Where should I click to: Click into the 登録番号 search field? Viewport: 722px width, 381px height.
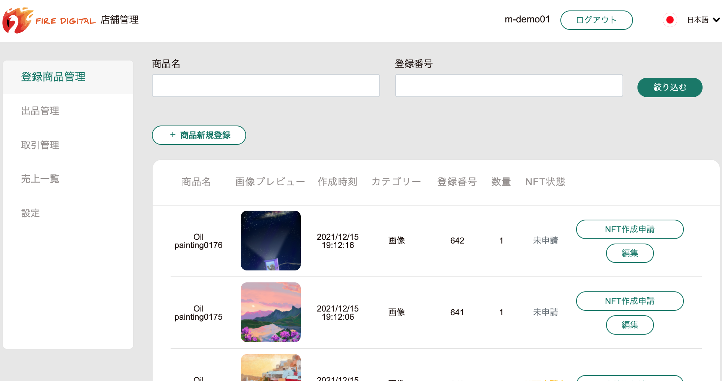coord(509,86)
